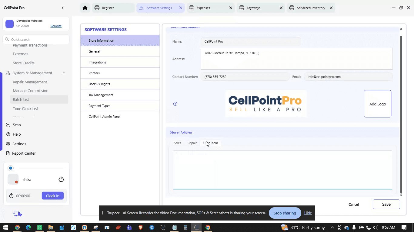Viewport: 414px width, 232px height.
Task: Switch to Sales policy tab
Action: pos(177,143)
